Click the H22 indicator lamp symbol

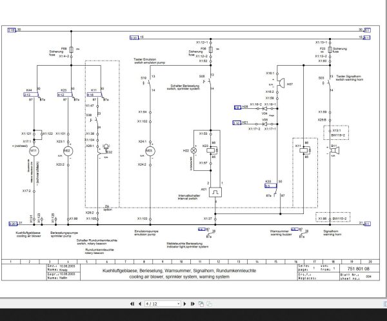[194, 150]
